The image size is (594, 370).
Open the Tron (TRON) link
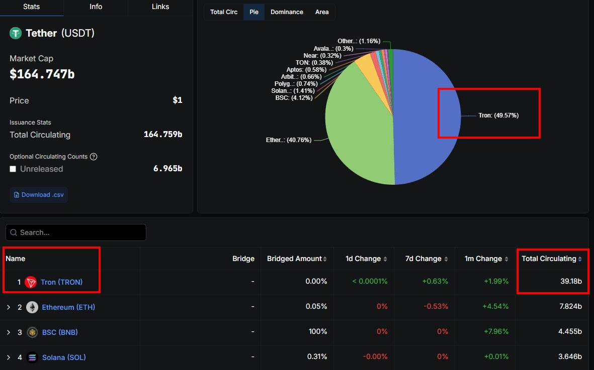pyautogui.click(x=62, y=282)
